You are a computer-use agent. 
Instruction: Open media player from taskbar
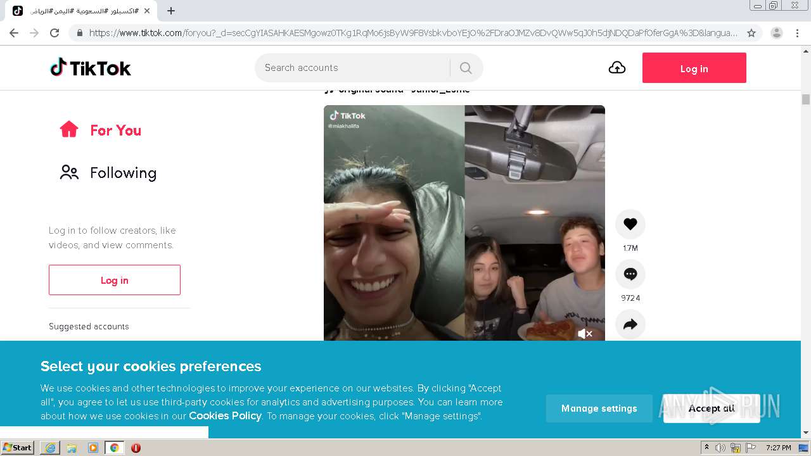click(x=93, y=447)
